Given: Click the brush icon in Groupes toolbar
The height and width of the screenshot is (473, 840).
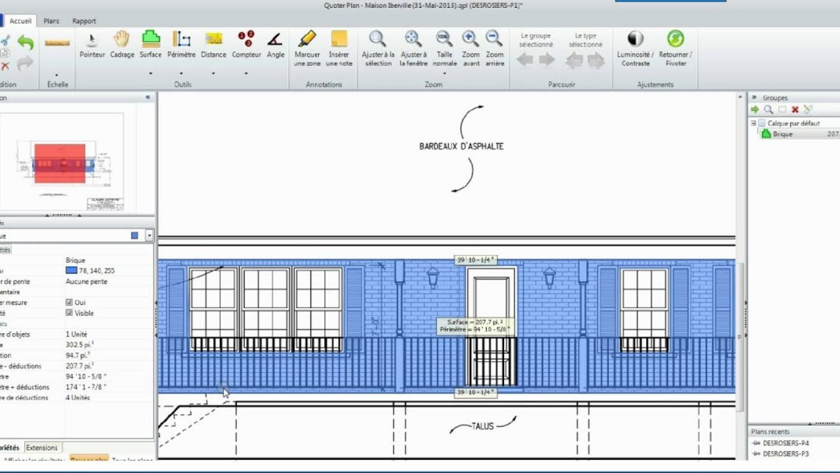Looking at the screenshot, I should (x=808, y=110).
